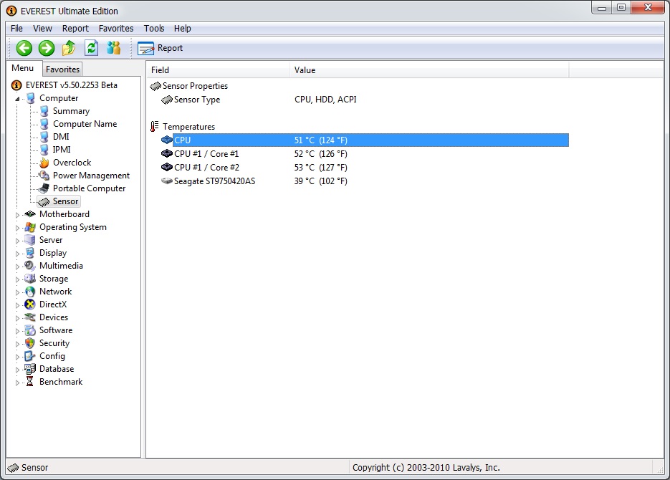
Task: Open the Favorites menu in menu bar
Action: click(116, 29)
